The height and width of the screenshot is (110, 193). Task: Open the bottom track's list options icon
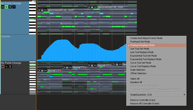[x=10, y=66]
